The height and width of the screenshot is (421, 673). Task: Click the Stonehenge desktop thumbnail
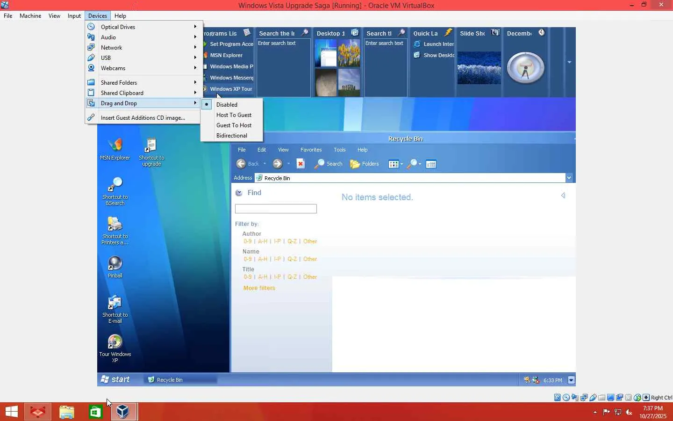coord(349,82)
